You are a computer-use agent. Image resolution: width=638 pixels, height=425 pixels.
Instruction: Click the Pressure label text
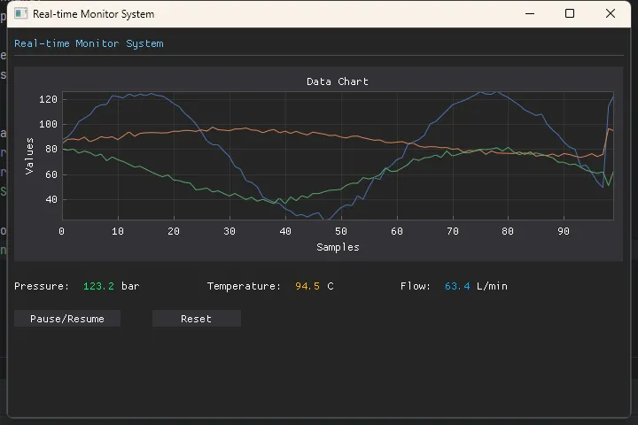click(x=42, y=286)
